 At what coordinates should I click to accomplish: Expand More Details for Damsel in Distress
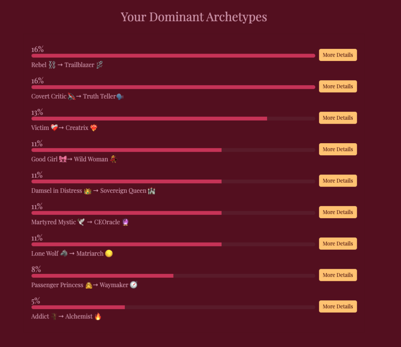click(x=338, y=181)
